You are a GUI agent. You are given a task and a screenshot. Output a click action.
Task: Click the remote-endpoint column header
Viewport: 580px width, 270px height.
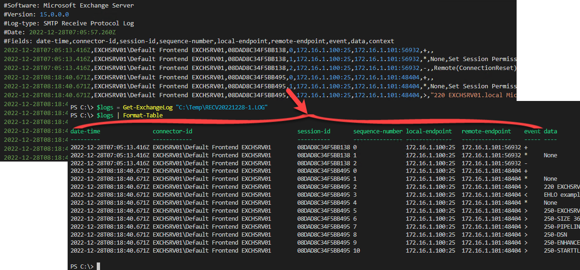pyautogui.click(x=486, y=131)
